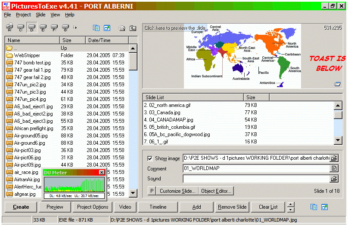Switch to the C: drive
Viewport: 348px width, 225px height.
click(x=20, y=28)
